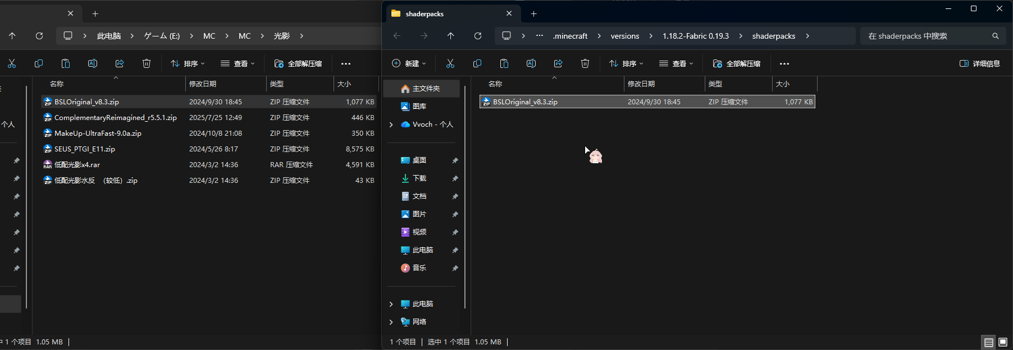Refresh the 光影 folder window
Screen dimensions: 1013x350
(x=39, y=36)
